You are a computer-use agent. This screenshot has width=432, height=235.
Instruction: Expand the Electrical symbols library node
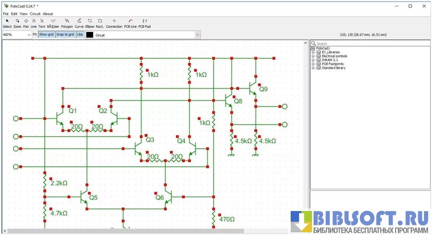coord(313,56)
